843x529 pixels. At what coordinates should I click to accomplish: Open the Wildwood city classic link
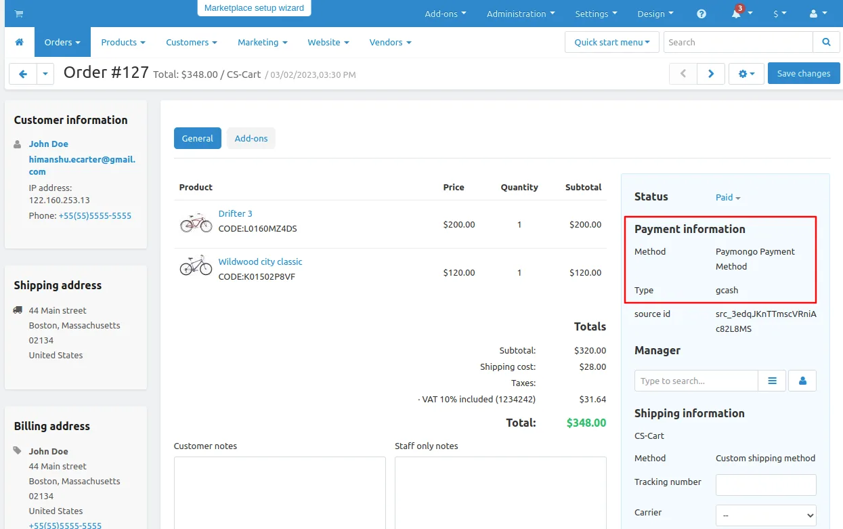click(260, 261)
